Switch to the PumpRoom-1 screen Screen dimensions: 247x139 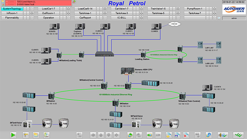pos(195,9)
